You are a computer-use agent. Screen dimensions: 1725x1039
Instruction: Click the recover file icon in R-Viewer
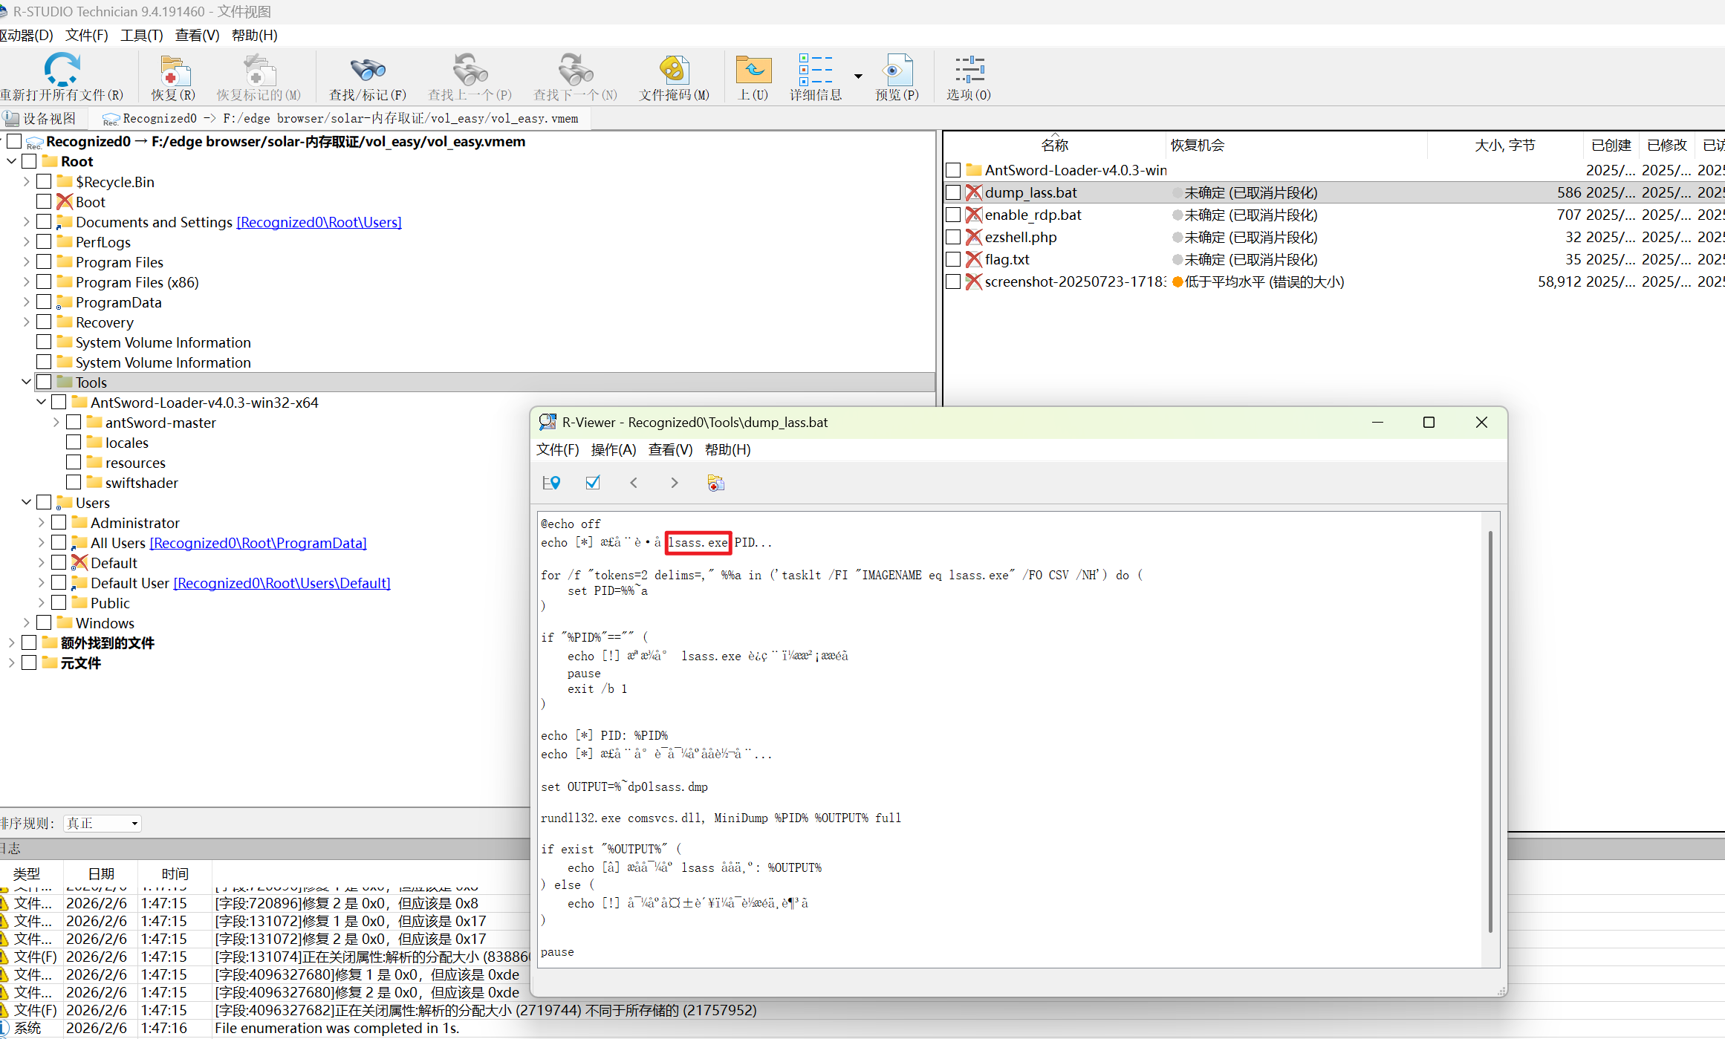click(715, 483)
